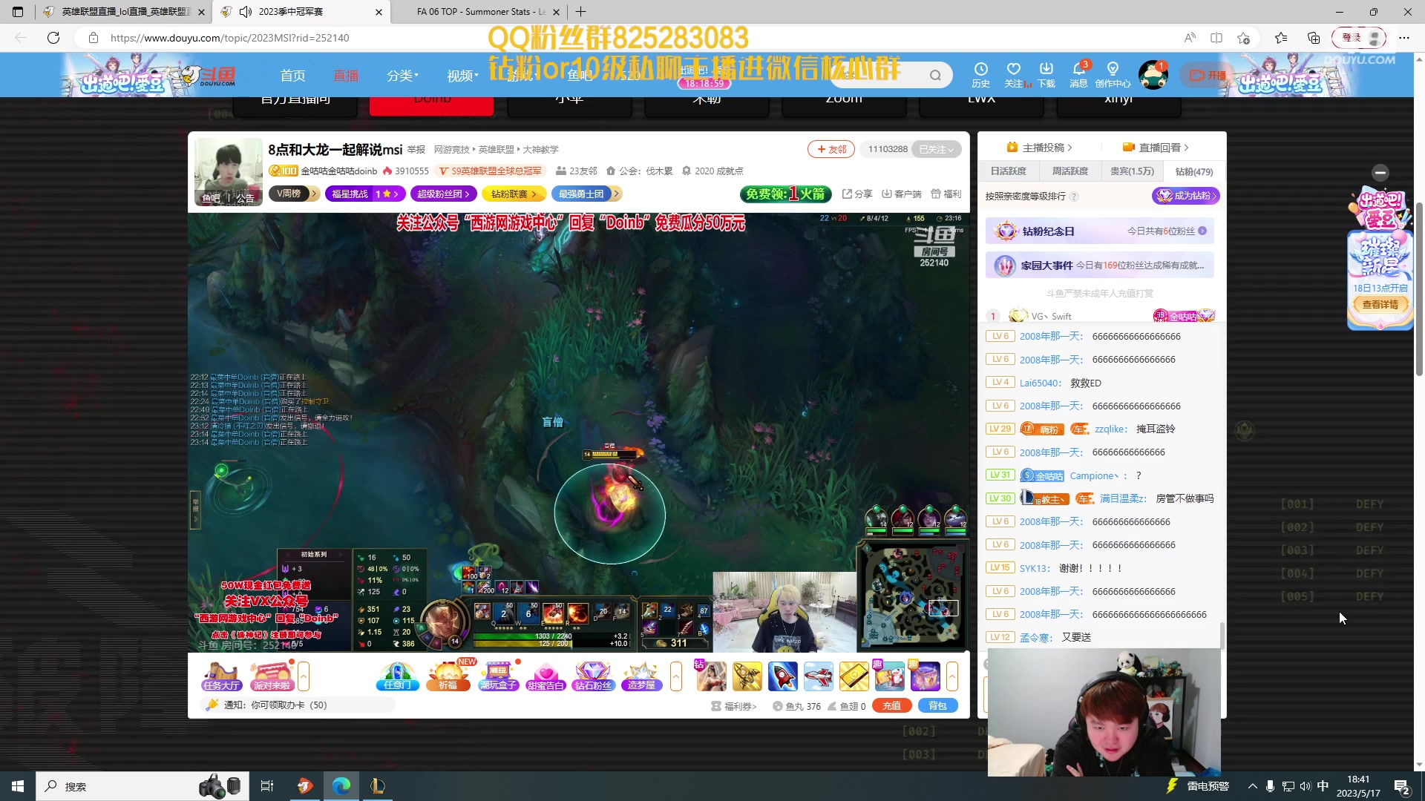1425x801 pixels.
Task: Open the 钻石粉丝 diamond icon
Action: [593, 676]
